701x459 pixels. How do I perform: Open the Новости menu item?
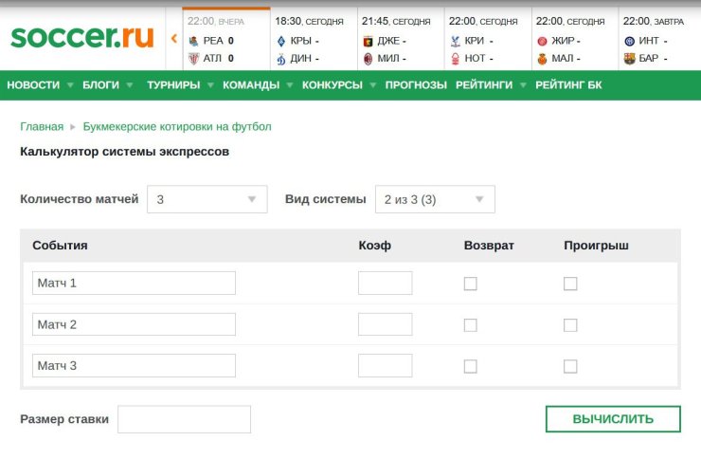(33, 85)
